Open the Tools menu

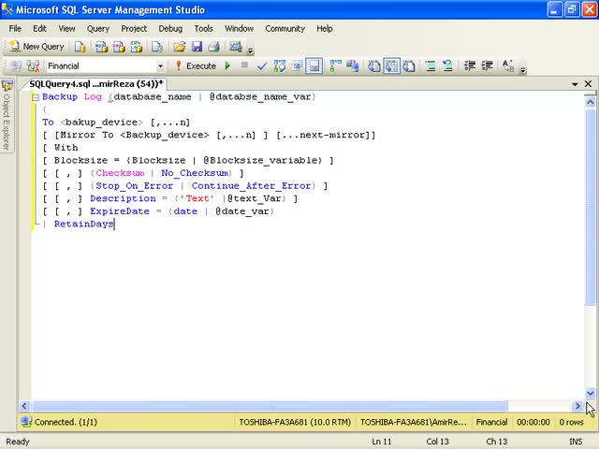pyautogui.click(x=203, y=29)
